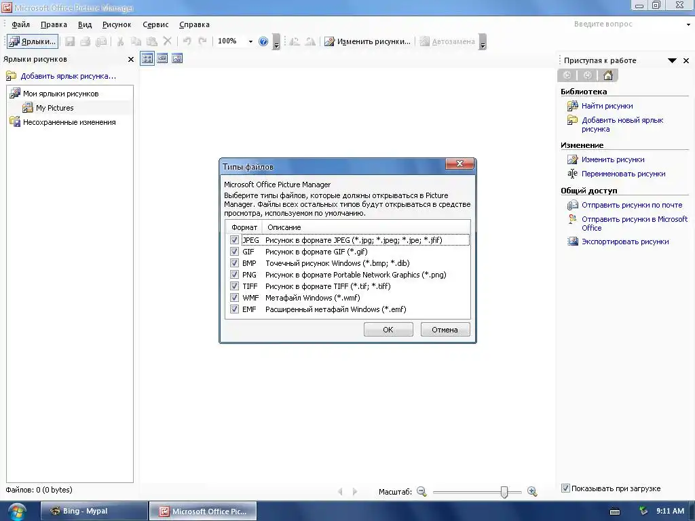Uncheck the EMF format checkbox

234,309
